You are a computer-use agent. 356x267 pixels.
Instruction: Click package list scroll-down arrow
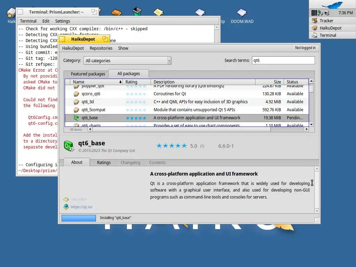[311, 124]
